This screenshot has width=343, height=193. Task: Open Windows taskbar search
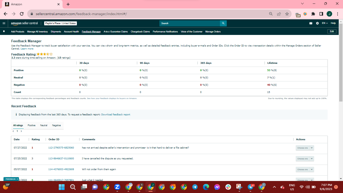click(73, 187)
